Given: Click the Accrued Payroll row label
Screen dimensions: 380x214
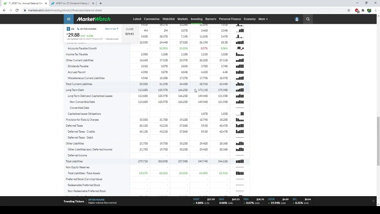Looking at the screenshot, I should point(77,72).
